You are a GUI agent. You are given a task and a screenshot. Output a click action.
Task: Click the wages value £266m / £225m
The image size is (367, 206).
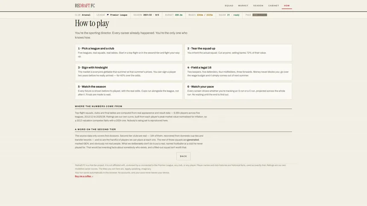click(205, 15)
